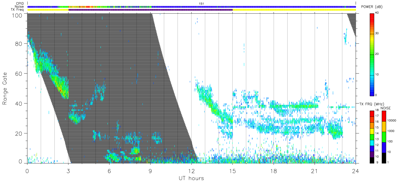Click the 9 tick on UT hours axis

click(x=150, y=170)
